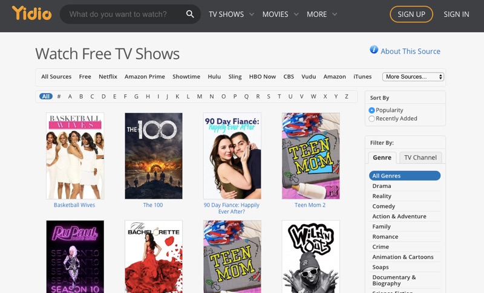Expand the MORE menu arrow
The image size is (484, 293).
point(335,14)
